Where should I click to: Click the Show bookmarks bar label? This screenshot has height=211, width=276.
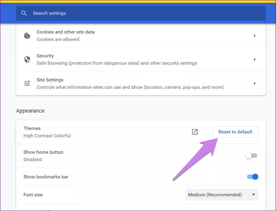click(46, 177)
